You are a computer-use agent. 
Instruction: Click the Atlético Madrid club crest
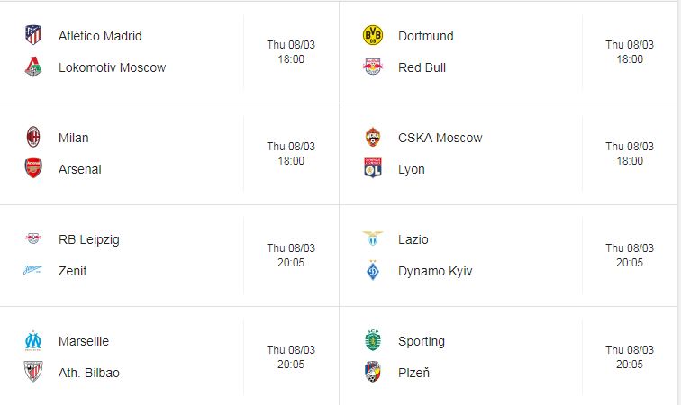click(x=33, y=36)
